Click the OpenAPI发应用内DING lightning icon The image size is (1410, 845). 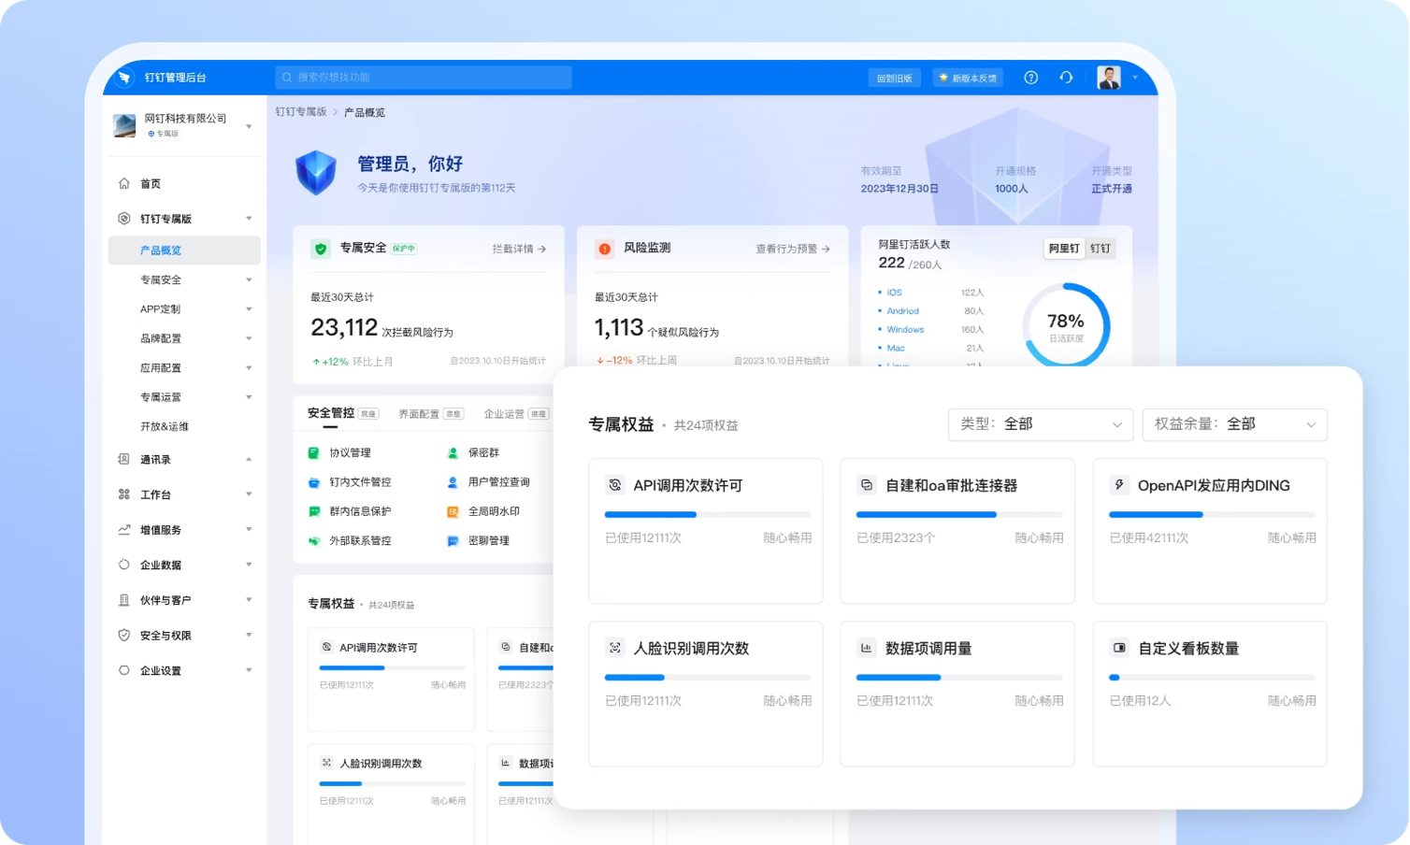tap(1118, 484)
